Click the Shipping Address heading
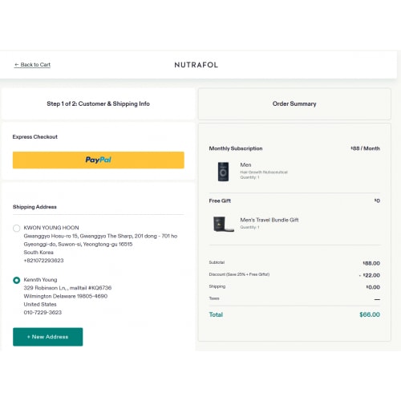The width and height of the screenshot is (401, 401). [x=34, y=207]
